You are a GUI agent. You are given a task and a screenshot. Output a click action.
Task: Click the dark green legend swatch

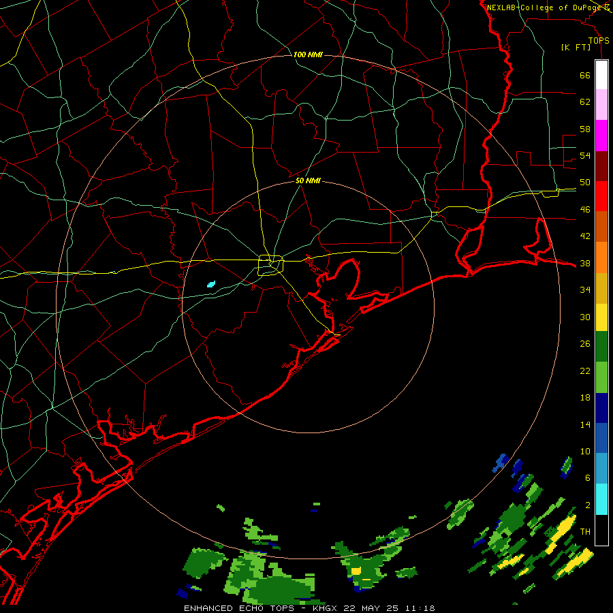click(601, 347)
